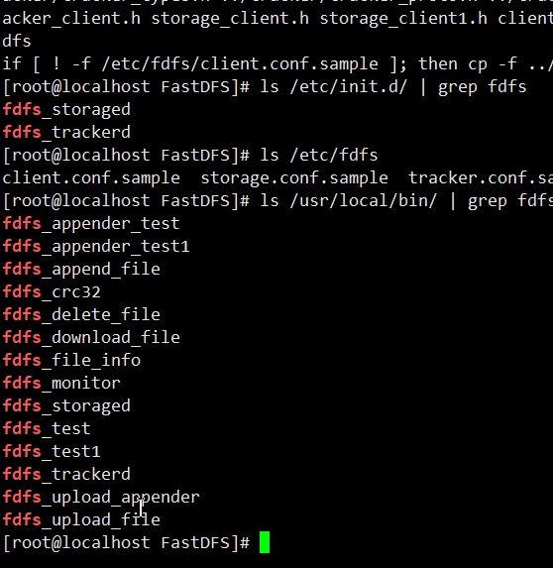The height and width of the screenshot is (568, 553).
Task: Click fdfs_delete_file in the listing
Action: 81,314
